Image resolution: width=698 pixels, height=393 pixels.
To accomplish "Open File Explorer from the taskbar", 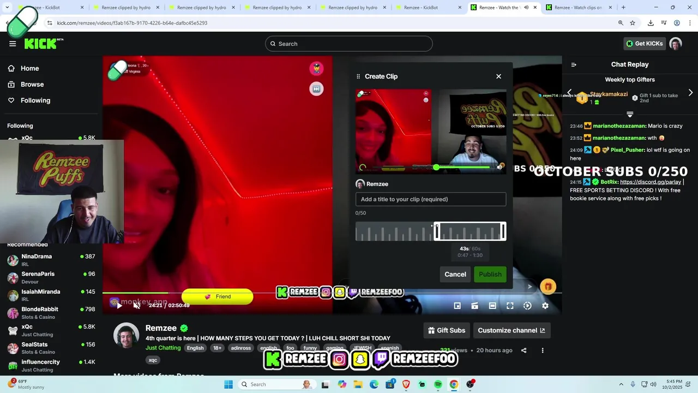I will point(358,384).
